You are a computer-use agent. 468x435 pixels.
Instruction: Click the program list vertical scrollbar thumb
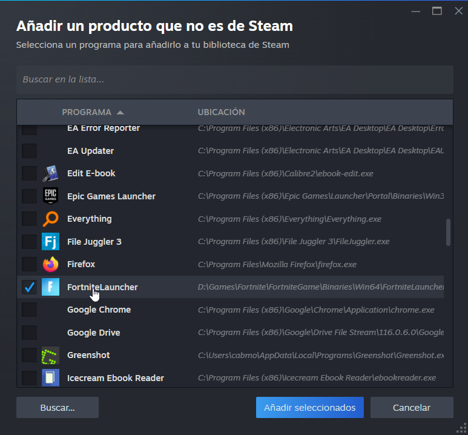point(448,233)
